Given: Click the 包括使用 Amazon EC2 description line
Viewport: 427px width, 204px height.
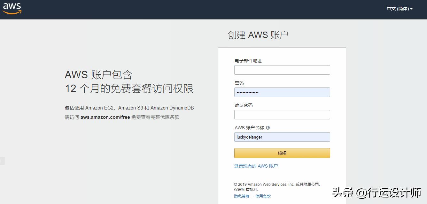Looking at the screenshot, I should click(x=129, y=108).
